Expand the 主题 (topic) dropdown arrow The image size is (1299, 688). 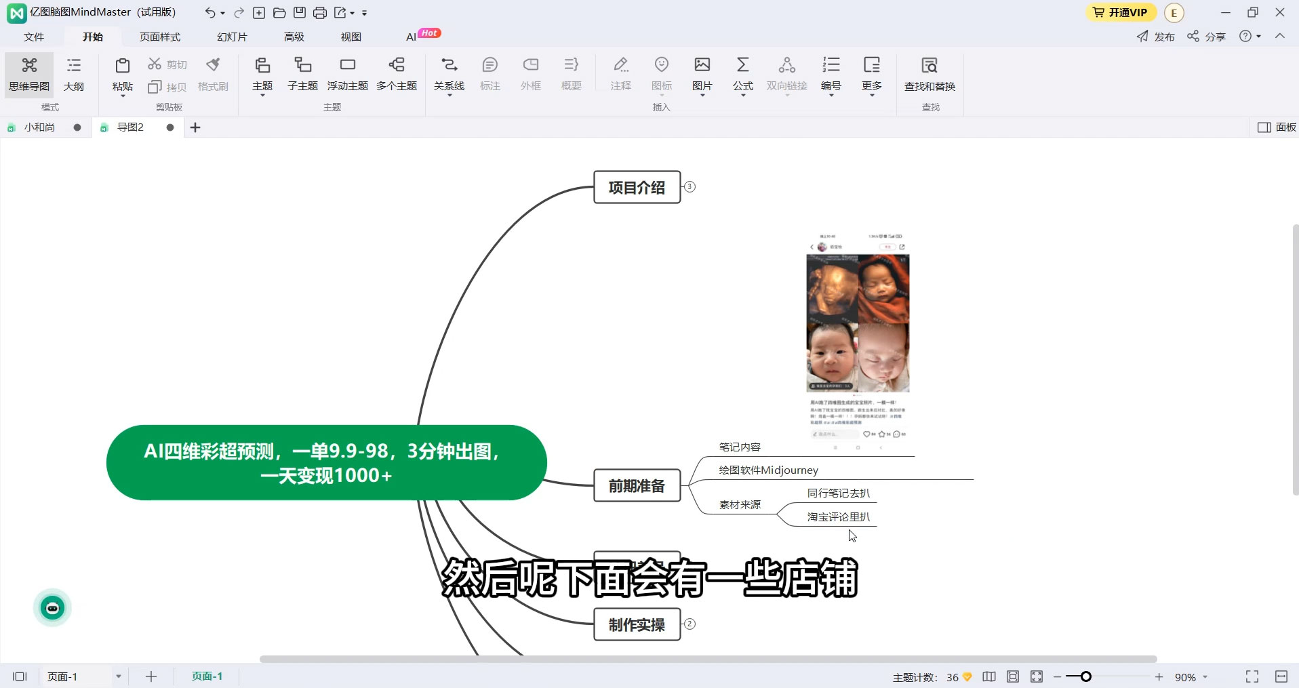click(262, 95)
